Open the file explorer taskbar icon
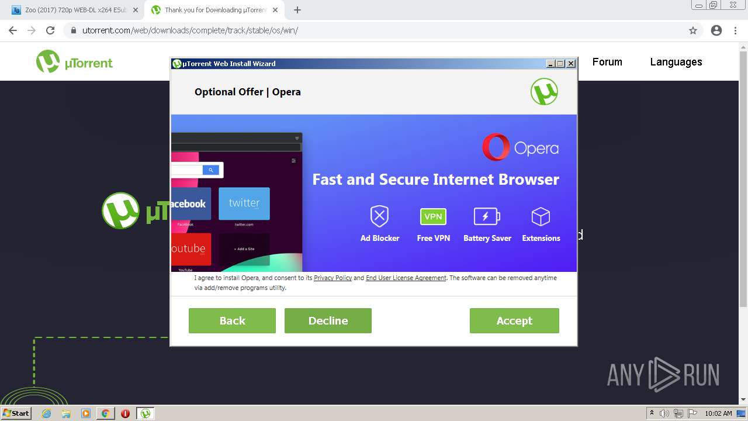The width and height of the screenshot is (748, 421). coord(66,413)
